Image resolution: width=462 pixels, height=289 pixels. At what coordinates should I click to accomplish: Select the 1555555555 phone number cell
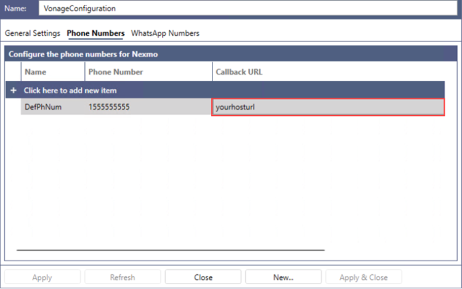148,107
